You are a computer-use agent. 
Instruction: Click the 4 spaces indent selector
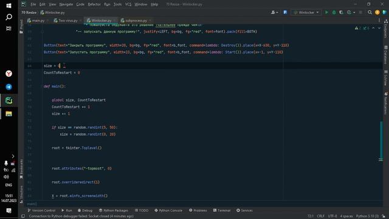pyautogui.click(x=346, y=216)
